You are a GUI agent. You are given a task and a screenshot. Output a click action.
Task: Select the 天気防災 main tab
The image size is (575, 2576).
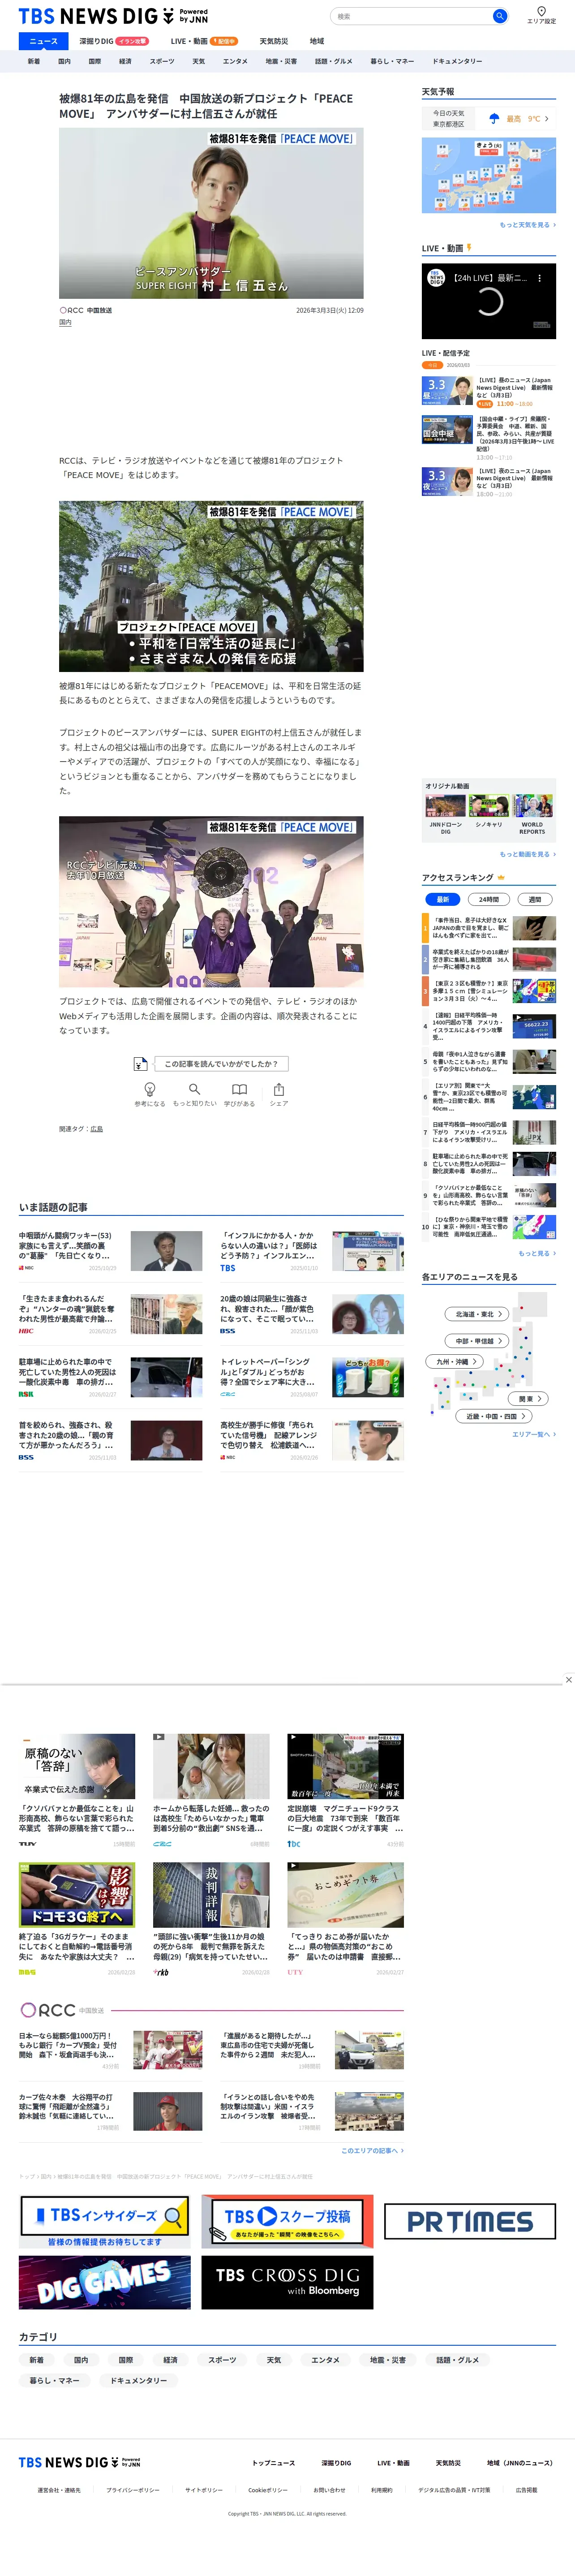click(273, 41)
